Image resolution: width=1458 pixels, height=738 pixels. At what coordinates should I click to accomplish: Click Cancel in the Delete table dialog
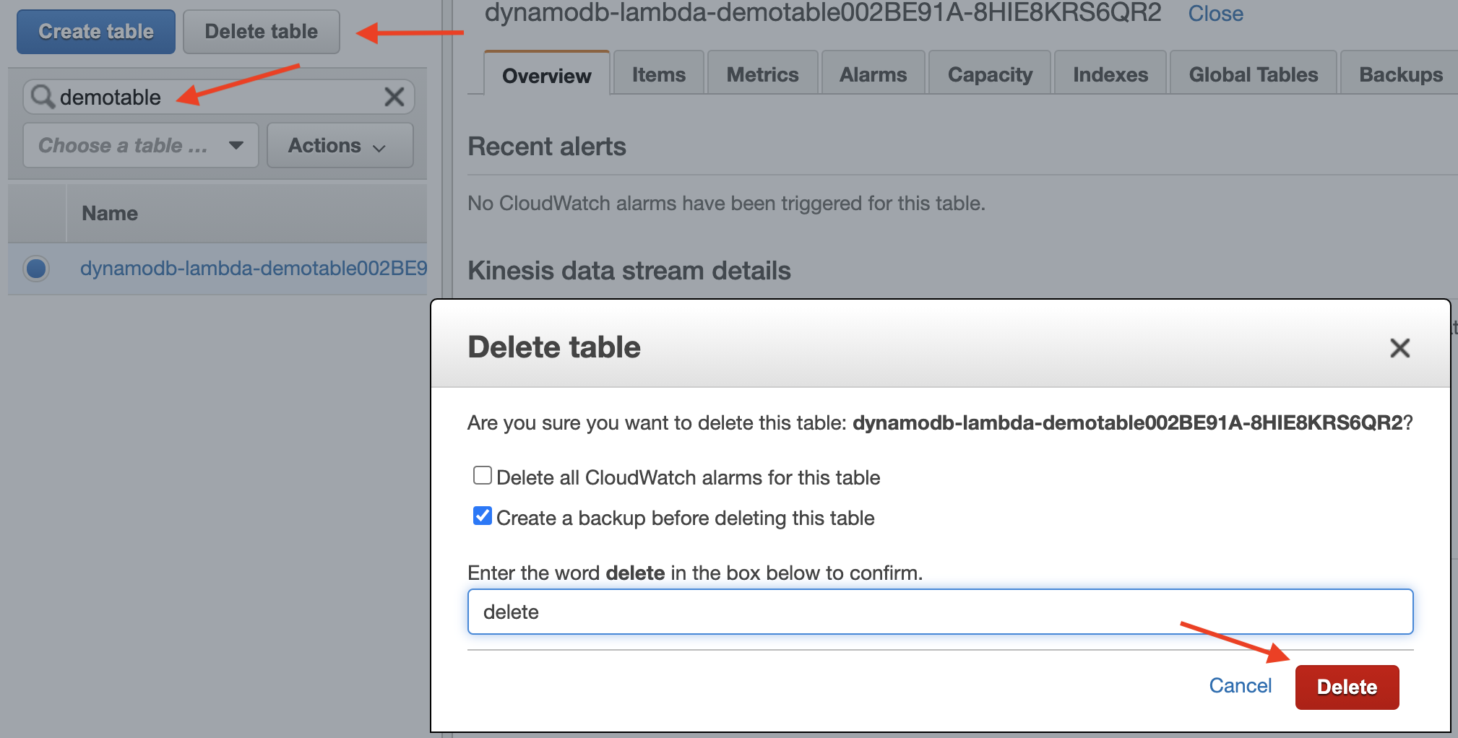pos(1240,686)
